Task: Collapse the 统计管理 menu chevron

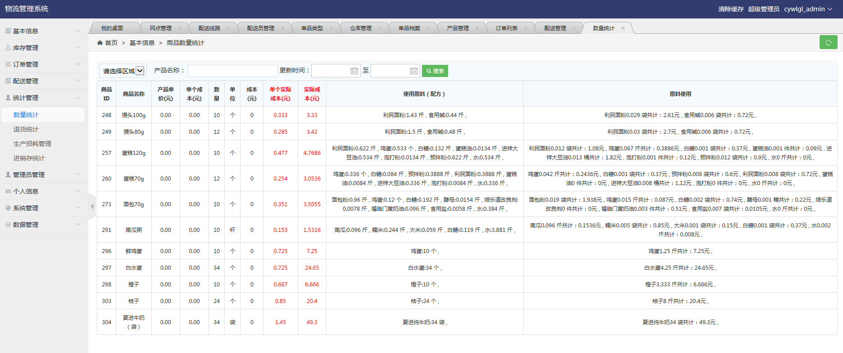Action: click(x=78, y=98)
